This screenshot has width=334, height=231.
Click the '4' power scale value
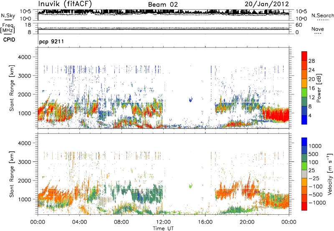[310, 115]
